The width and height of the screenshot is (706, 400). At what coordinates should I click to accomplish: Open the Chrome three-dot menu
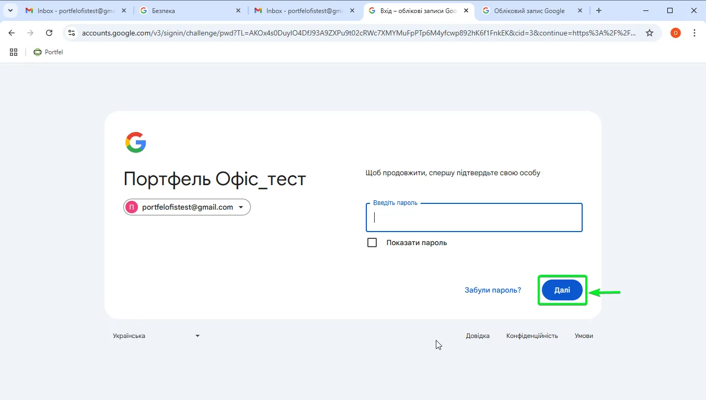[x=695, y=33]
